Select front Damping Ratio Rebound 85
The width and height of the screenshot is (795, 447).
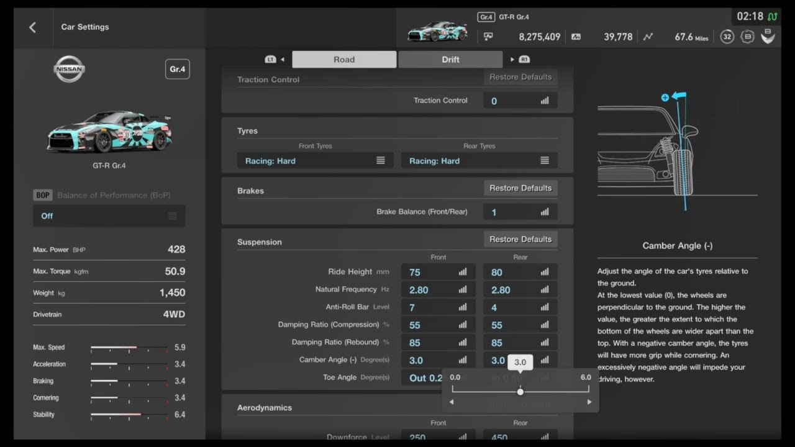(x=438, y=343)
